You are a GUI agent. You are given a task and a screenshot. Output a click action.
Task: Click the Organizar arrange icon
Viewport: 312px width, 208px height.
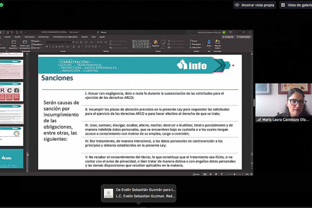pyautogui.click(x=155, y=43)
